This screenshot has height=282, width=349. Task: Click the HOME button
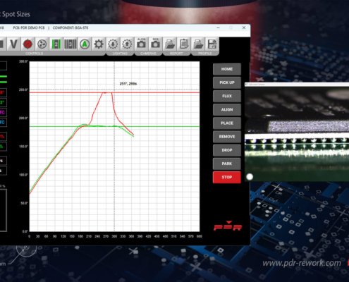pyautogui.click(x=227, y=69)
